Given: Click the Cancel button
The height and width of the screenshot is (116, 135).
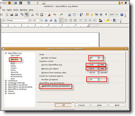Looking at the screenshot, I should pos(81,105).
